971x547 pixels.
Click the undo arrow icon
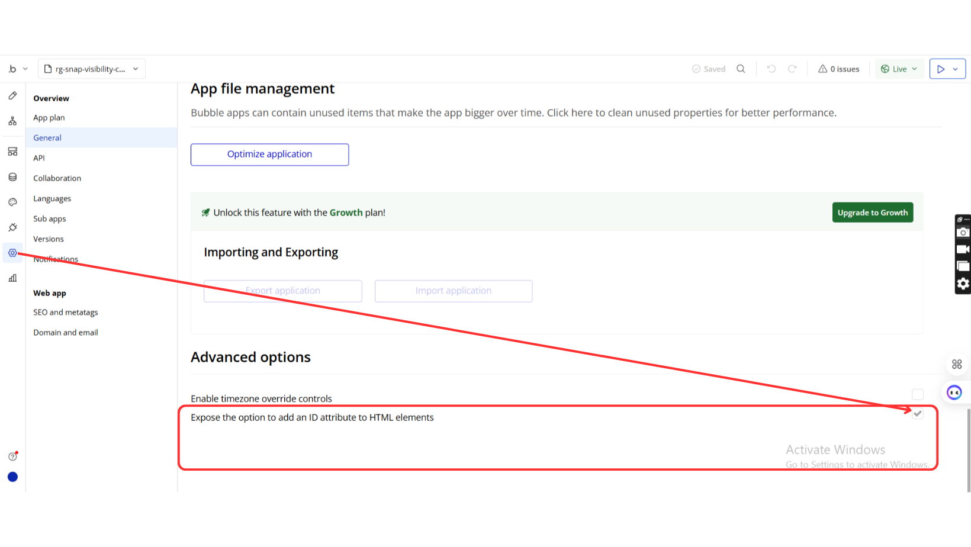(771, 69)
